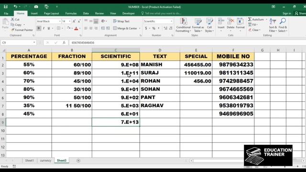Copy the selected cell
Screen dimensions: 306x172
point(16,25)
